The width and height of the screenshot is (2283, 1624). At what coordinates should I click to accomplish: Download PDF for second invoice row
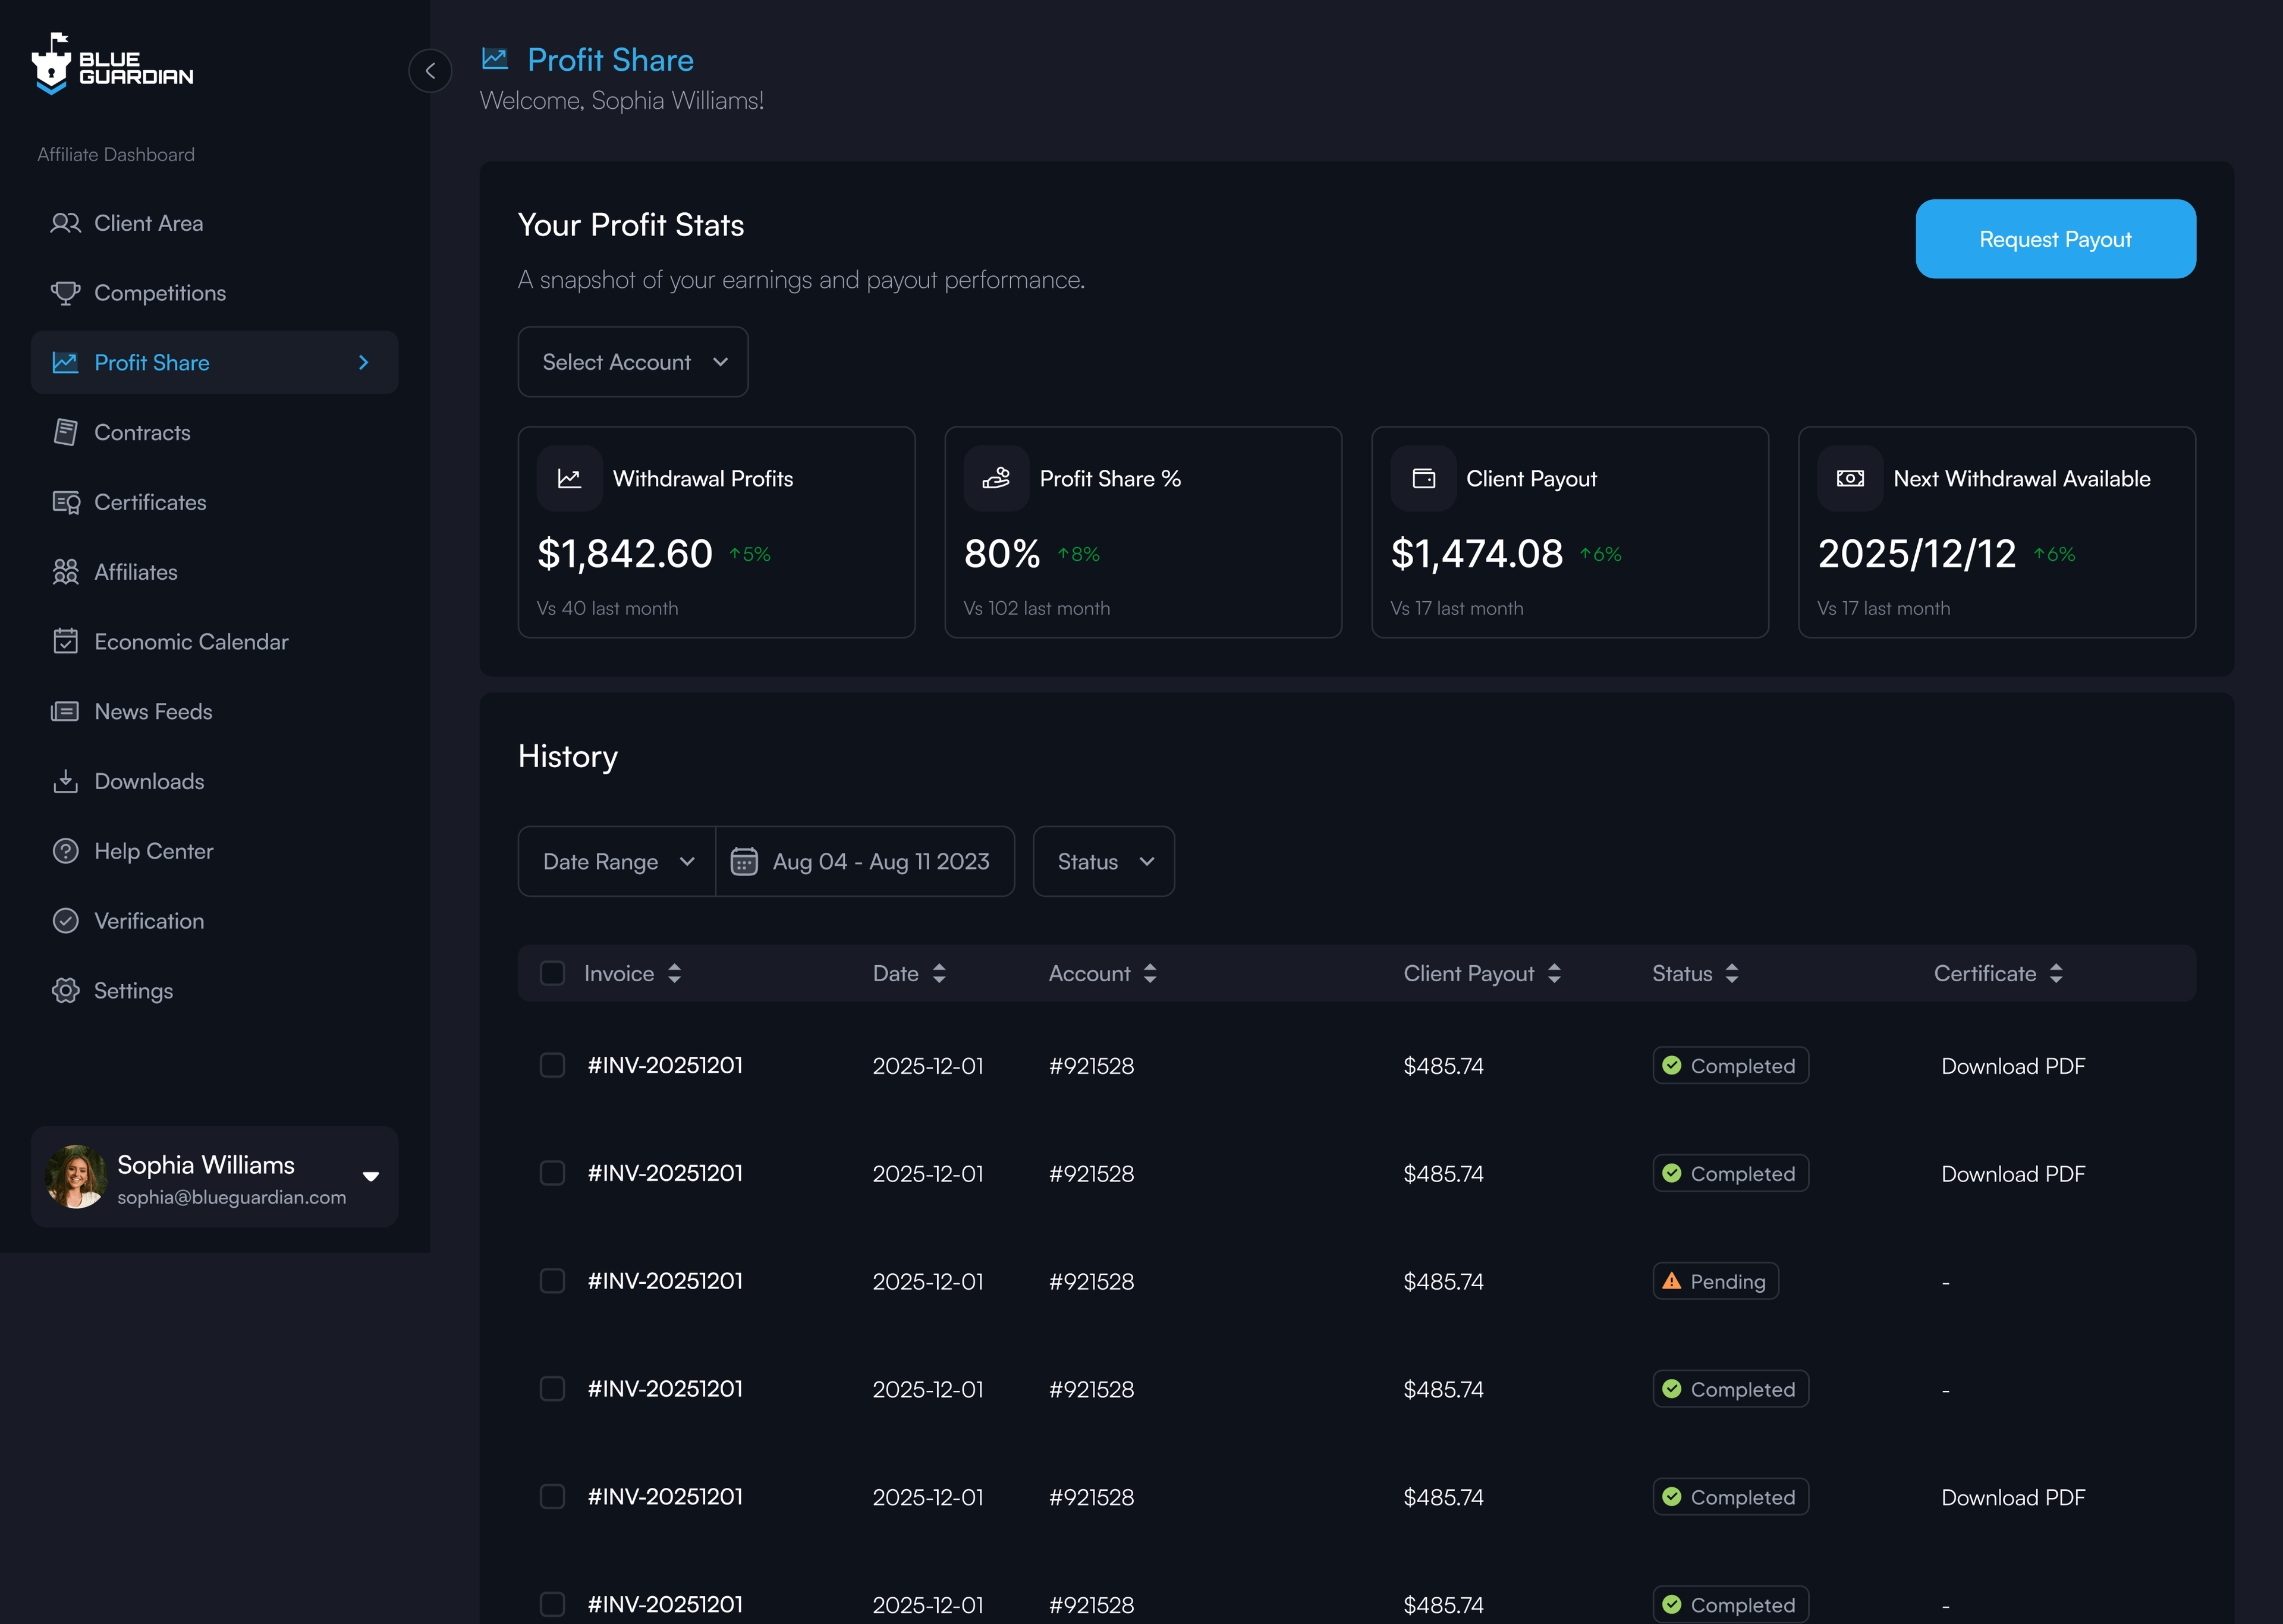[2013, 1174]
